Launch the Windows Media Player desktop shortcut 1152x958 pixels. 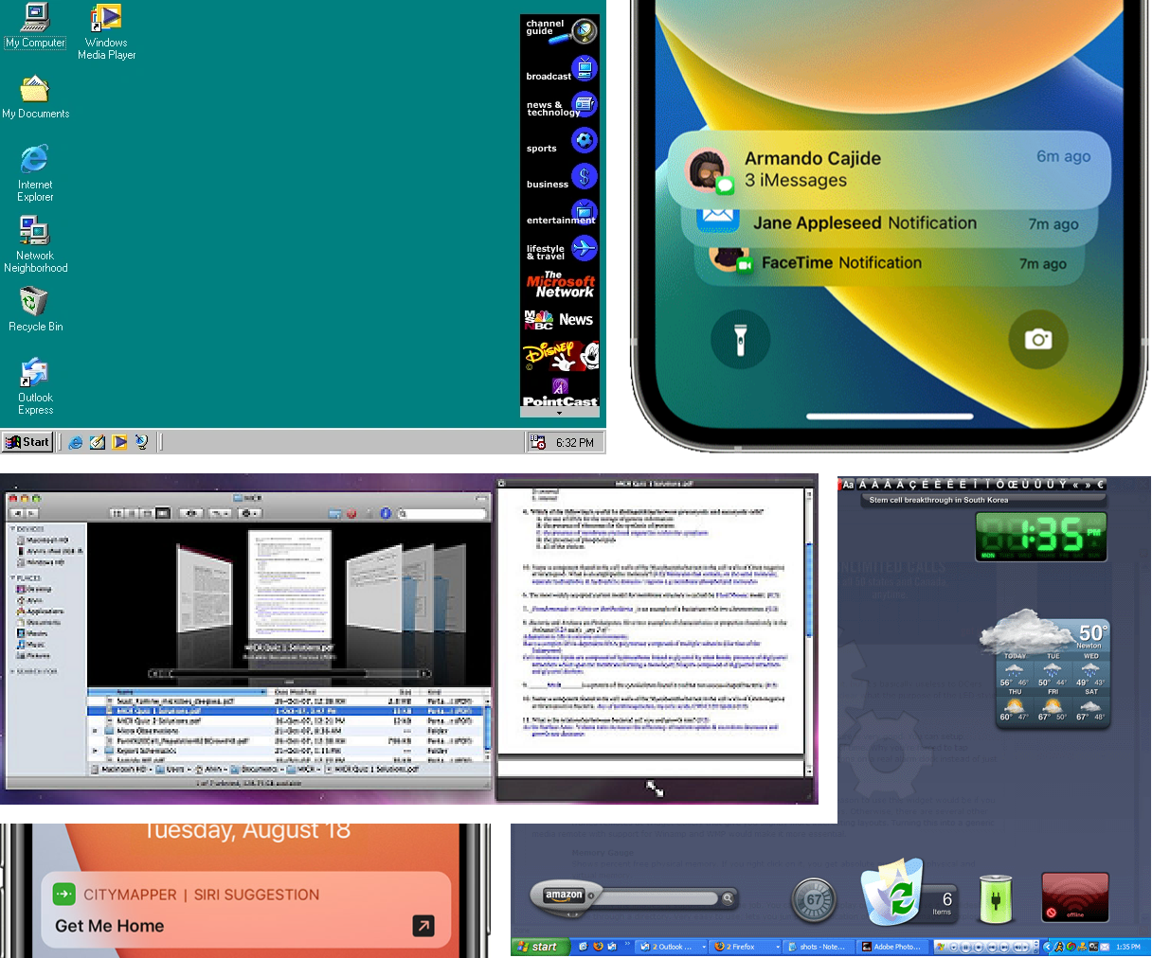pos(106,32)
